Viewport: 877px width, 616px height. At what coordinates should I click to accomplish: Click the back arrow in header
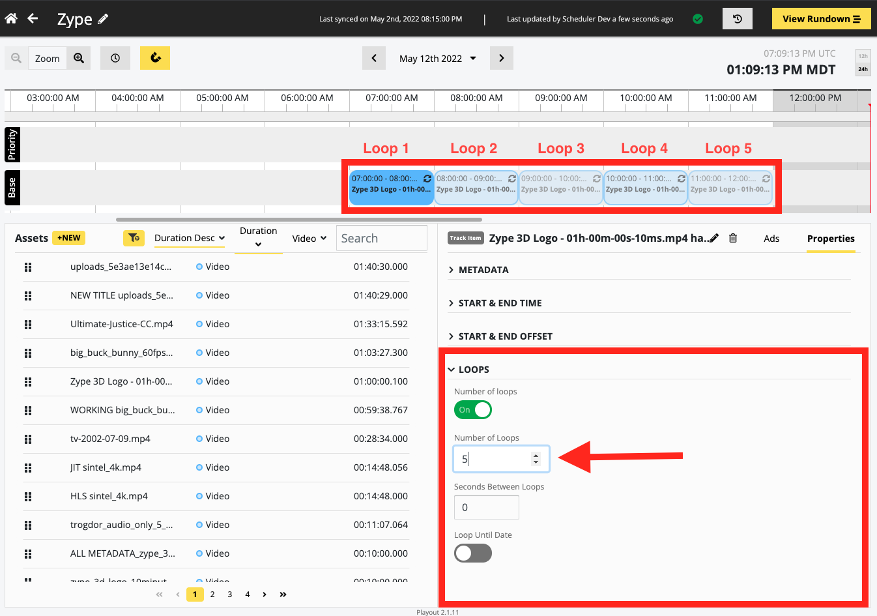[x=33, y=18]
